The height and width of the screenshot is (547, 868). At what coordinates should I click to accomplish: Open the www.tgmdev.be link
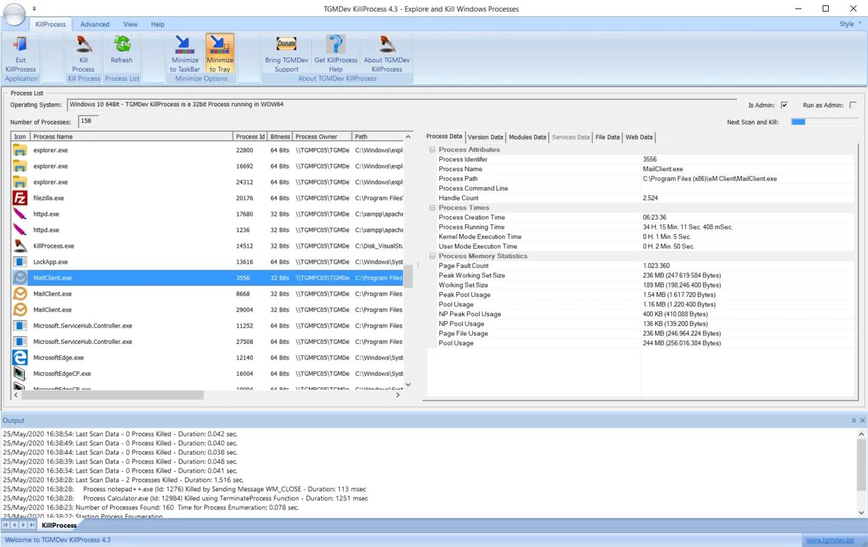830,540
